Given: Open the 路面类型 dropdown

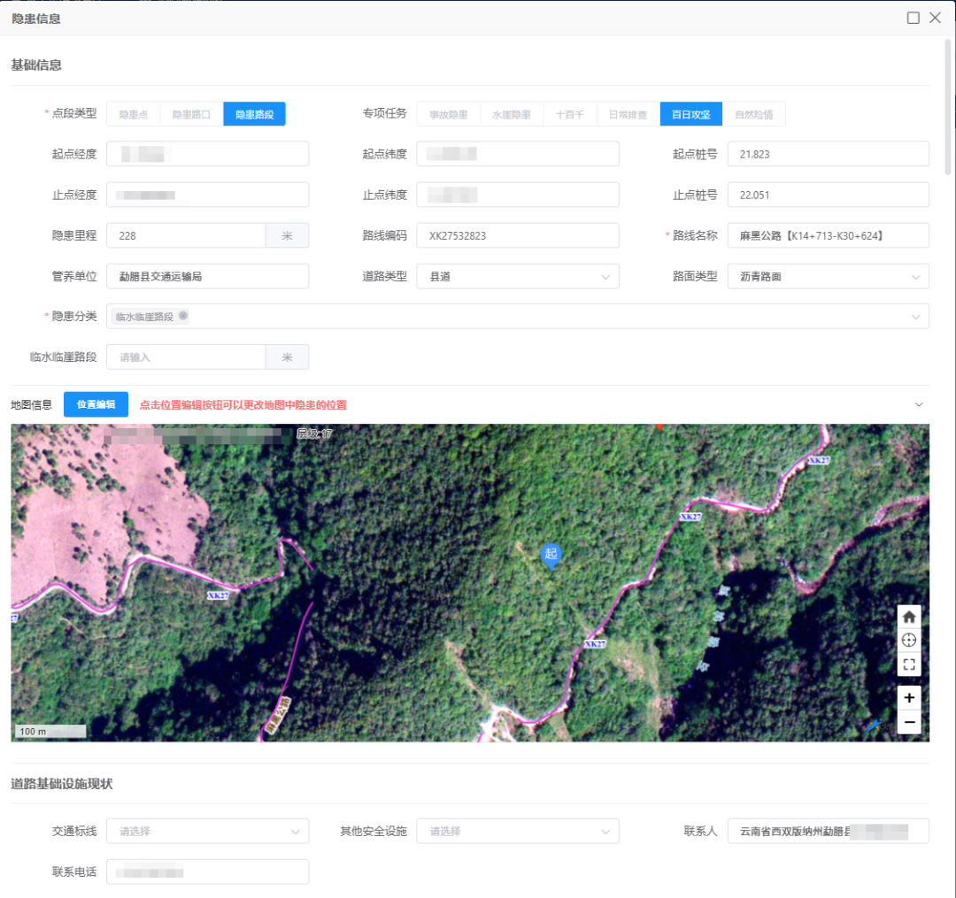Looking at the screenshot, I should point(828,276).
